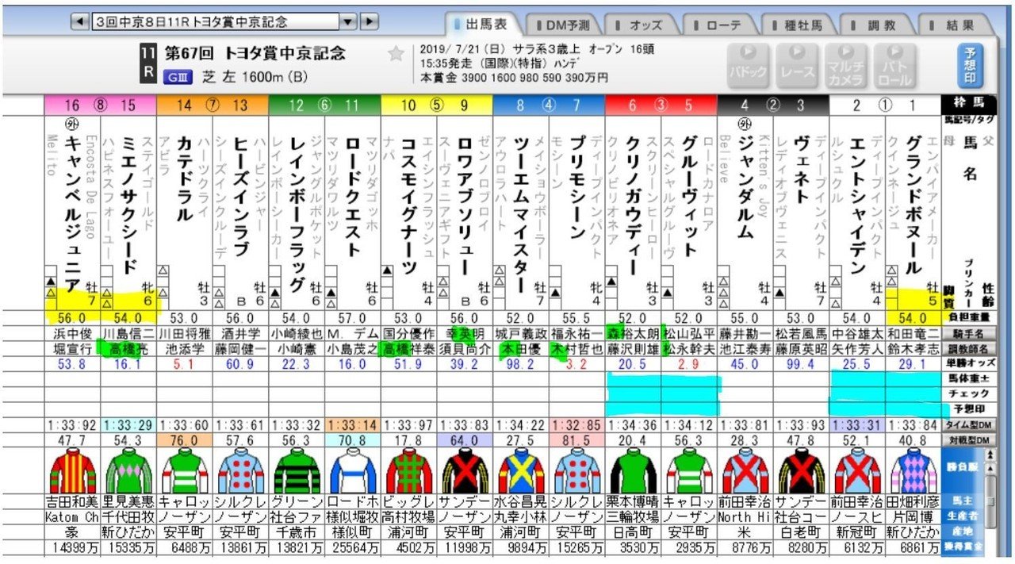Click the silks icon of レインボーフラッグ
Viewport: 1015px width, 564px height.
297,470
